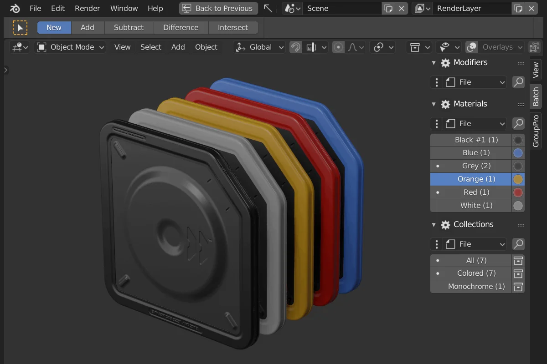
Task: Open the Object Mode dropdown
Action: [71, 47]
